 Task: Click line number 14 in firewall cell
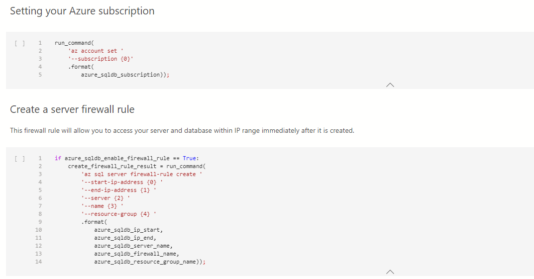(39, 262)
